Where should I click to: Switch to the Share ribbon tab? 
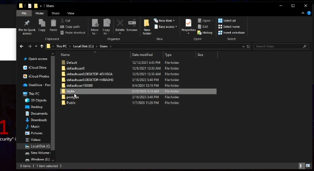coord(56,13)
